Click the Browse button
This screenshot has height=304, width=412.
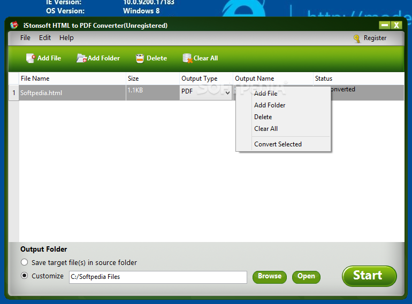click(x=270, y=277)
